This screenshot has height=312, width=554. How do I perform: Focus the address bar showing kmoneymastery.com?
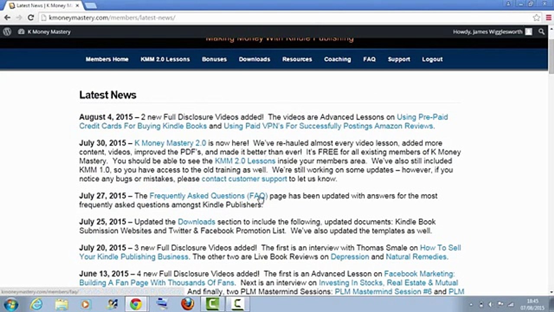click(286, 18)
